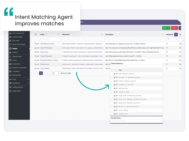
Task: Click the Operations icon in sidebar
Action: 10,83
